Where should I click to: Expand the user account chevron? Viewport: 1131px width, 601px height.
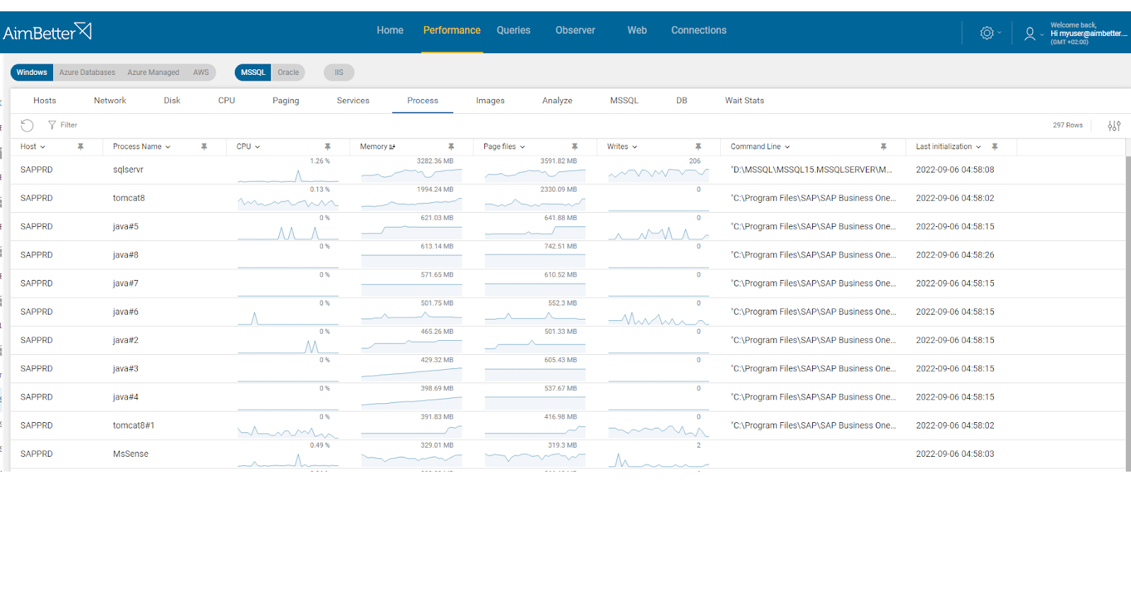(x=1042, y=35)
